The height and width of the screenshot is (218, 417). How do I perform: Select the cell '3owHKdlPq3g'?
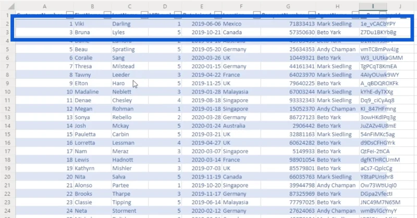pyautogui.click(x=378, y=117)
